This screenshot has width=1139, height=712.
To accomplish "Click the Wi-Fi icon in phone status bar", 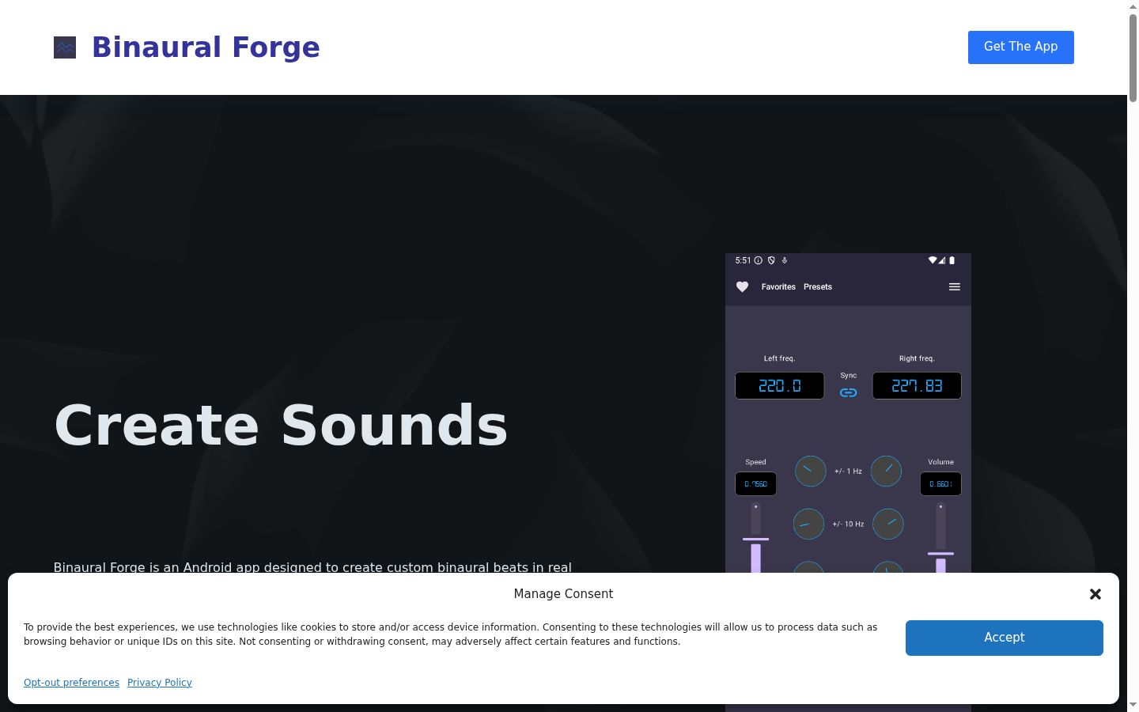I will [x=932, y=260].
